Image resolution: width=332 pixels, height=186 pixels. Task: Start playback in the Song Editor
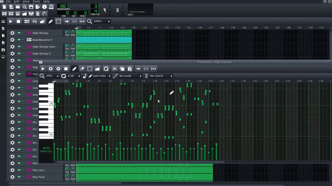pyautogui.click(x=11, y=21)
